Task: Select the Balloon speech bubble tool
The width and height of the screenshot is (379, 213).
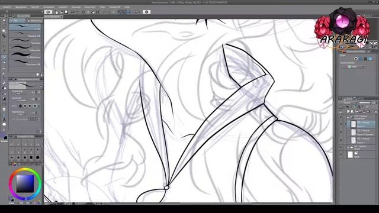Action: pyautogui.click(x=4, y=125)
